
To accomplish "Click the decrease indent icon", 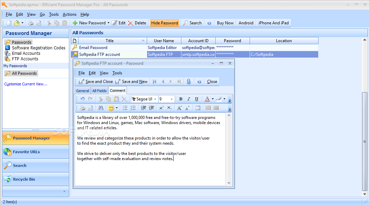I will (x=143, y=108).
